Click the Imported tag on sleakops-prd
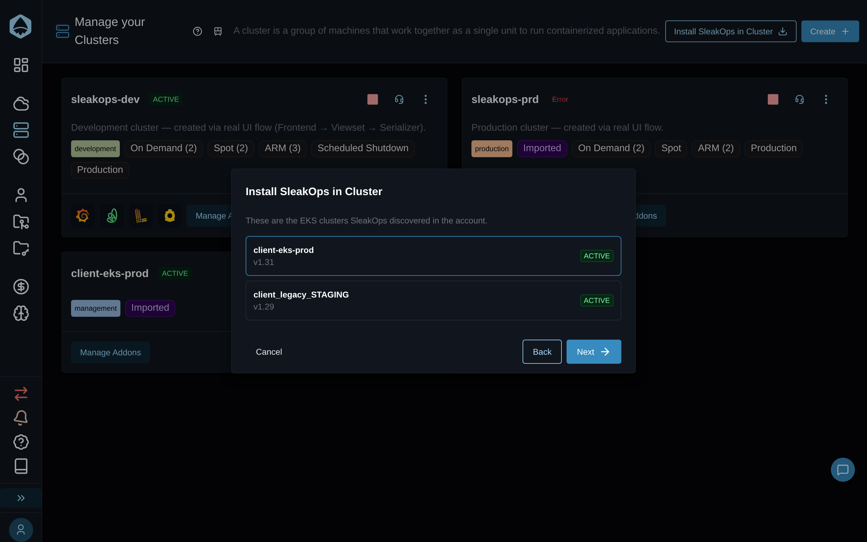 pos(542,148)
